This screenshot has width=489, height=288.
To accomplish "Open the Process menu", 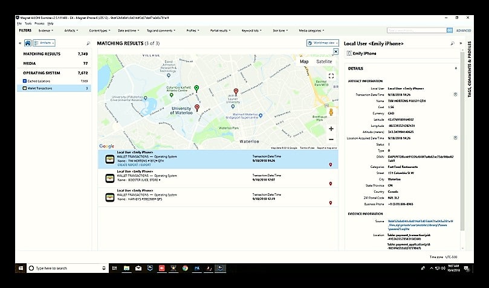I will click(39, 24).
